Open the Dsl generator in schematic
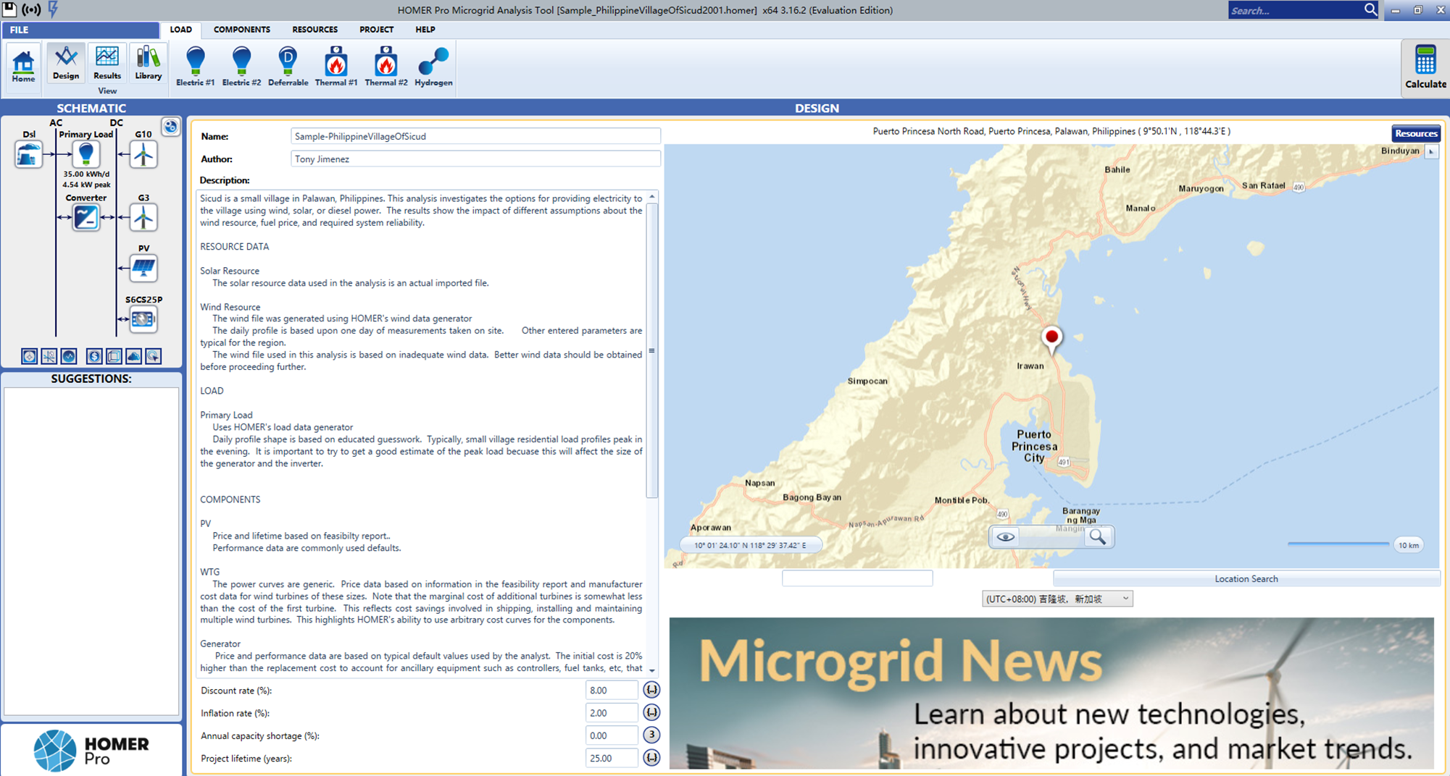This screenshot has width=1450, height=776. (x=28, y=154)
